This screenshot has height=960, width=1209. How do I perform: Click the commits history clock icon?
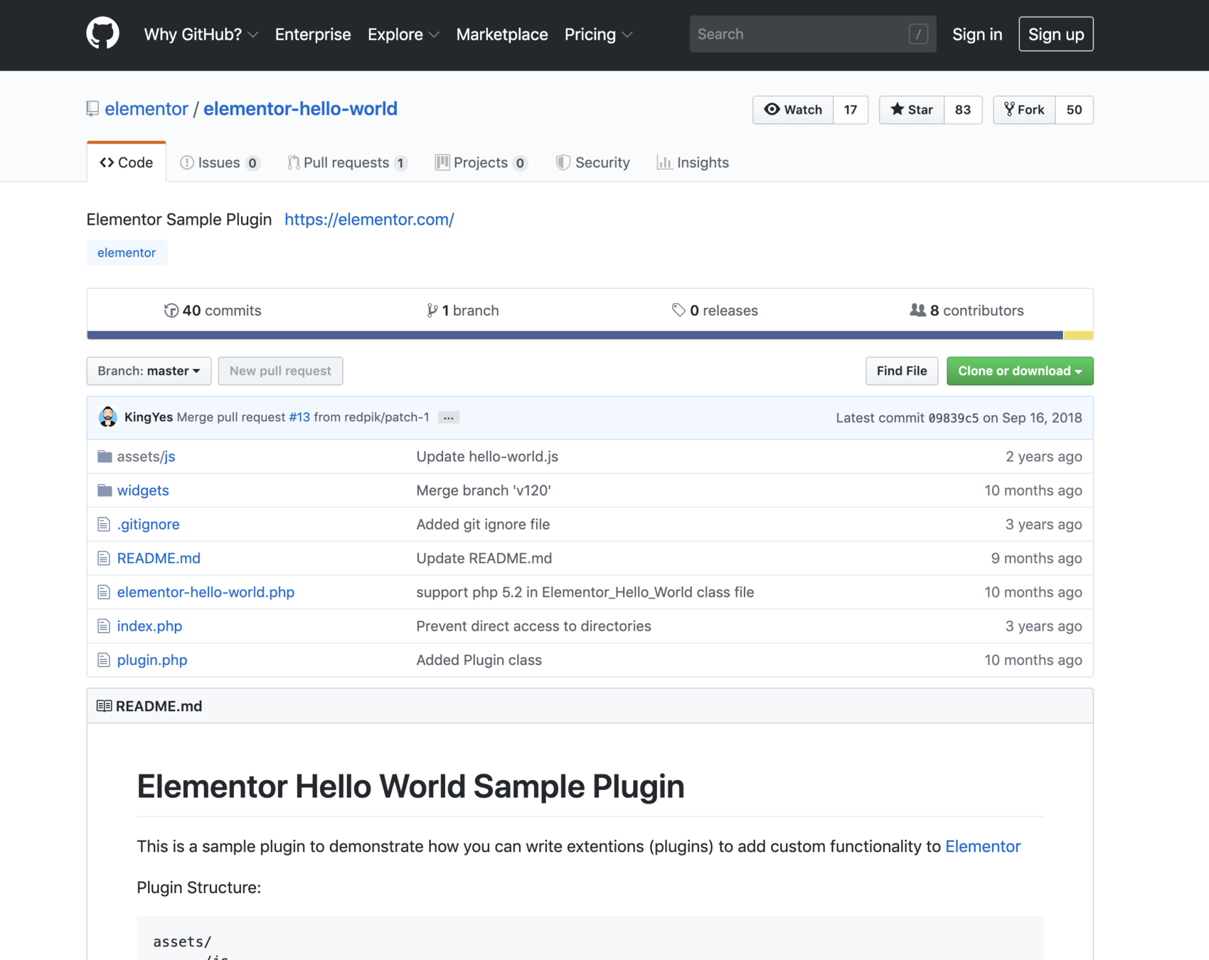171,311
